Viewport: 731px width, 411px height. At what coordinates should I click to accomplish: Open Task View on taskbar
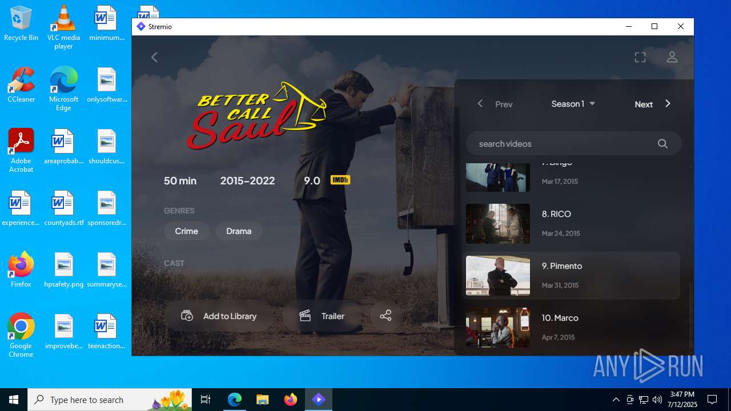click(x=206, y=400)
